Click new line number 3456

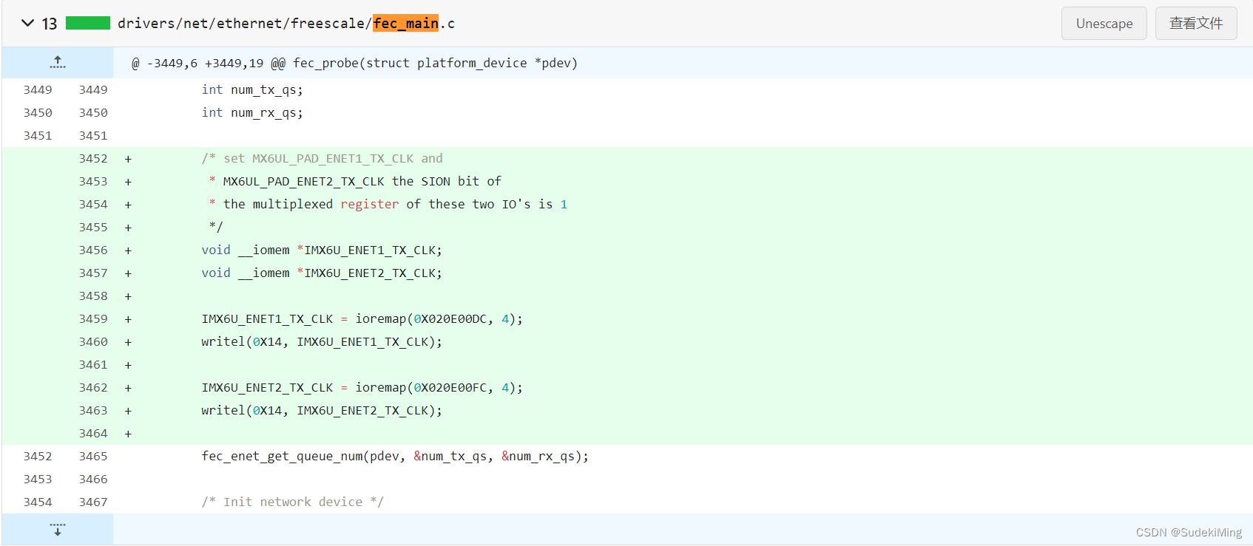[93, 250]
